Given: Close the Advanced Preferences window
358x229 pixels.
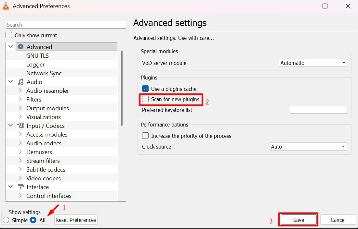Looking at the screenshot, I should (x=348, y=6).
